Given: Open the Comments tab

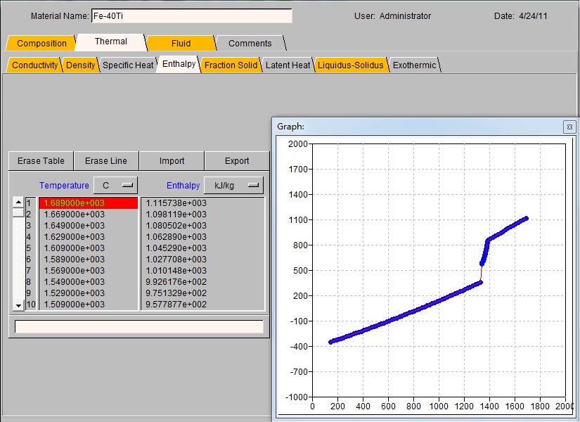Looking at the screenshot, I should coord(250,44).
